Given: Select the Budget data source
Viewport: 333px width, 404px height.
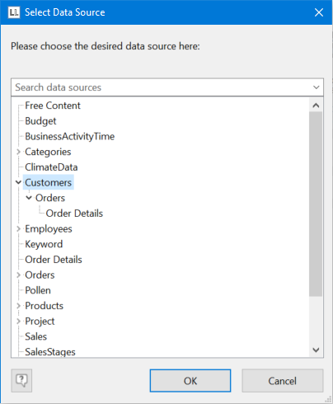Looking at the screenshot, I should pyautogui.click(x=40, y=121).
